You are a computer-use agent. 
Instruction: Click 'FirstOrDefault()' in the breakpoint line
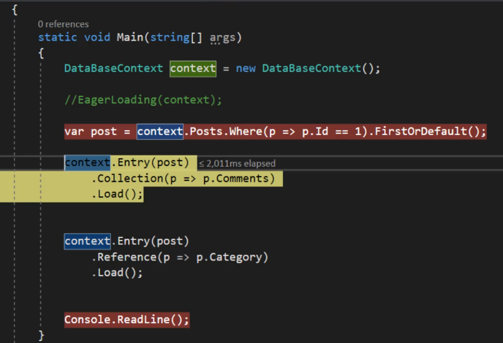click(x=426, y=131)
